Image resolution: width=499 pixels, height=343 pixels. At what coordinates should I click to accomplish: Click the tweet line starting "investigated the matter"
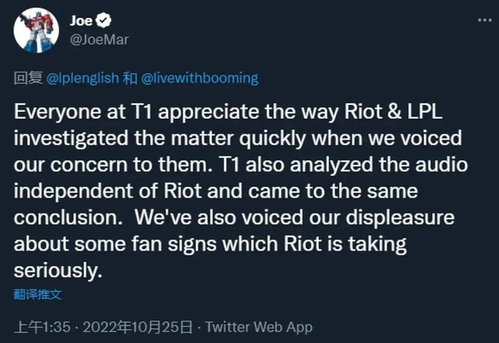click(x=238, y=138)
